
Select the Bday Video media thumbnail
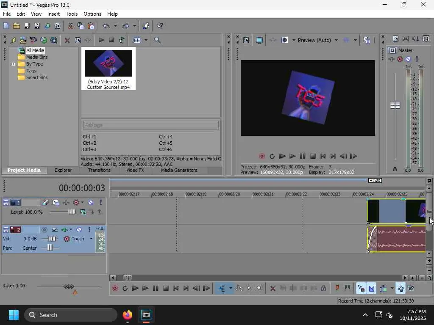[x=108, y=69]
